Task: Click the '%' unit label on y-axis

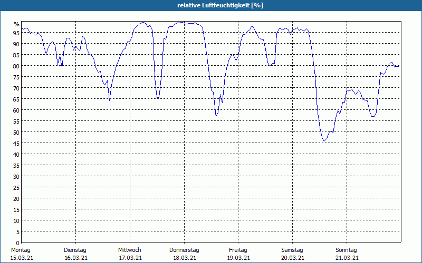Action: pyautogui.click(x=17, y=24)
